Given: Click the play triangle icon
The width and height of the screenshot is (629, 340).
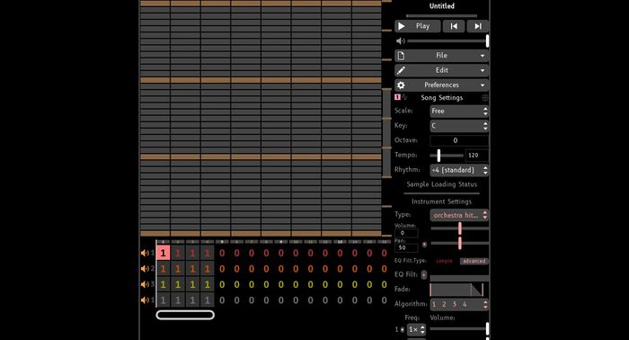Looking at the screenshot, I should (x=401, y=26).
